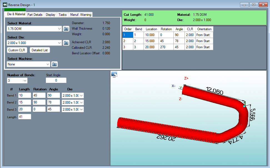Screen dimensions: 270x168
Task: Click the 12.080 dimension label in 3D view
Action: (214, 91)
